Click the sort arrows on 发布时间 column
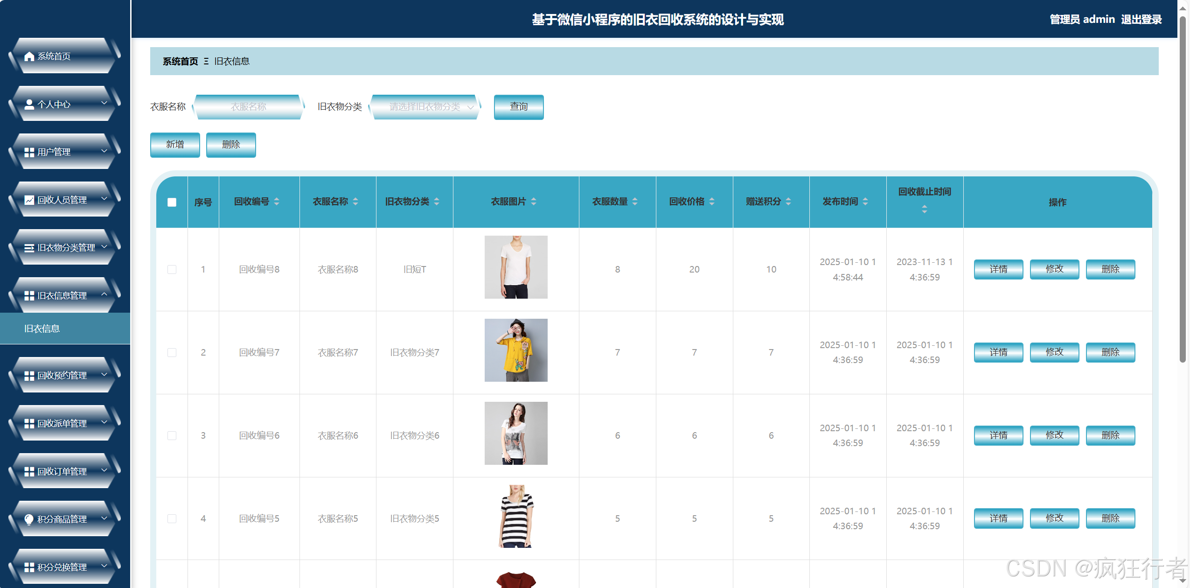Screen dimensions: 1190x588 coord(865,202)
